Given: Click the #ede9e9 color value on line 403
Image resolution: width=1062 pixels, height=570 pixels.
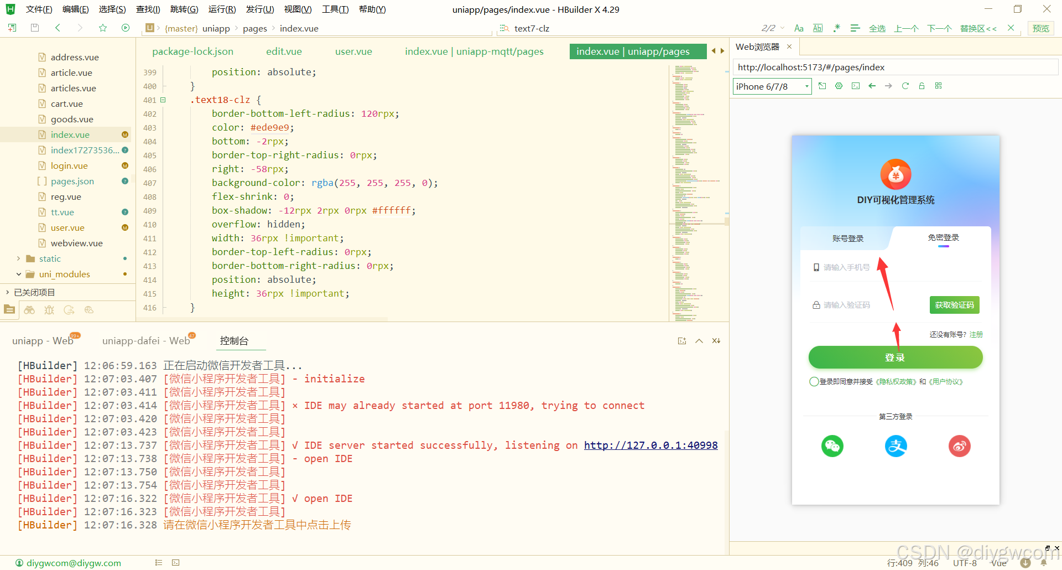Looking at the screenshot, I should coord(270,128).
